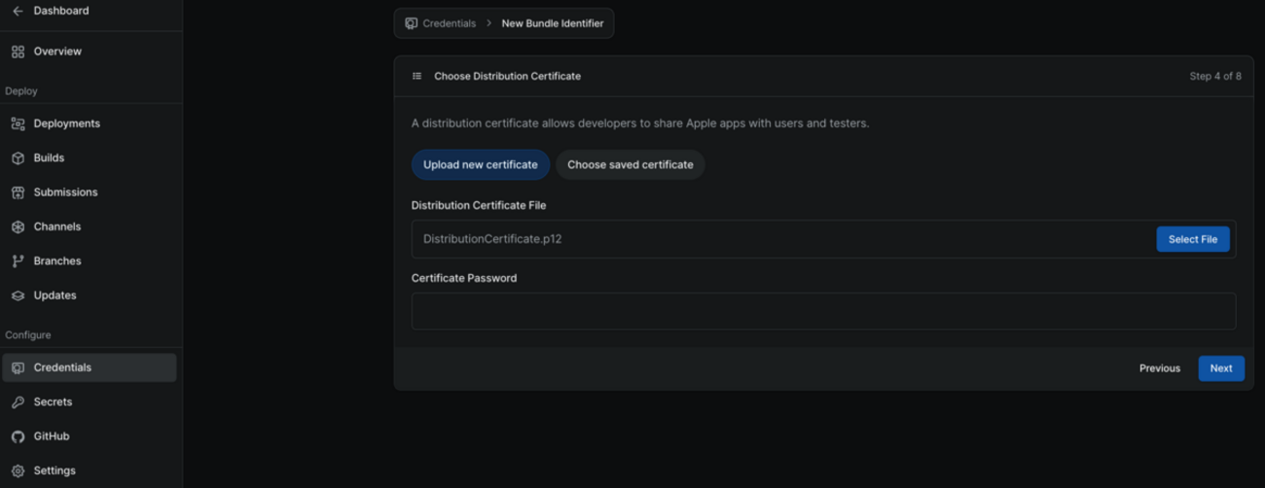Viewport: 1265px width, 488px height.
Task: Click the Settings gear icon
Action: click(x=18, y=471)
